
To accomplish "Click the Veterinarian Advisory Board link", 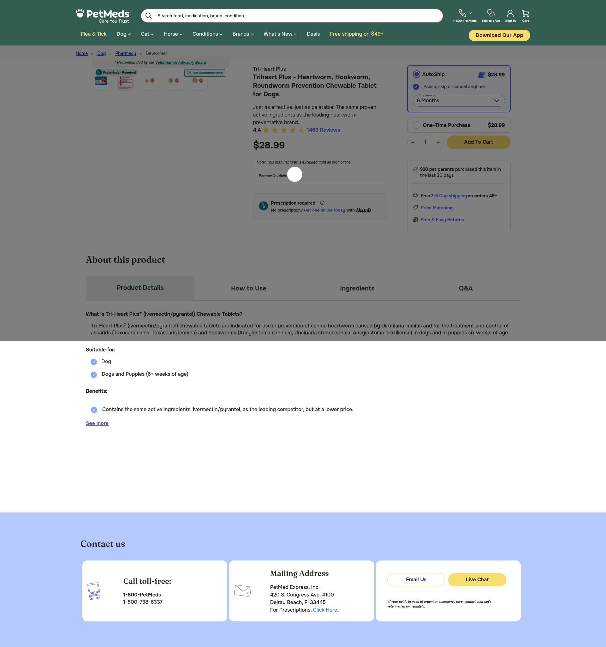I will coord(181,63).
